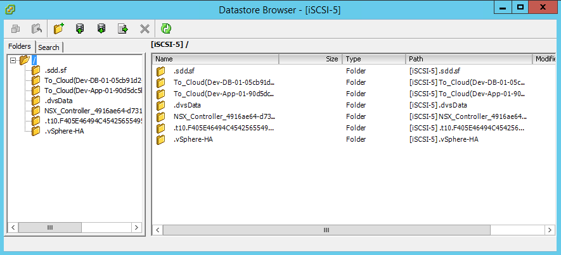The image size is (561, 255).
Task: Select To_Cloud(Dev-App-01 row in file list
Action: [x=223, y=94]
